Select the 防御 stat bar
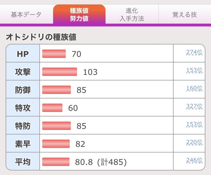Image resolution: width=211 pixels, height=175 pixels. pos(57,90)
